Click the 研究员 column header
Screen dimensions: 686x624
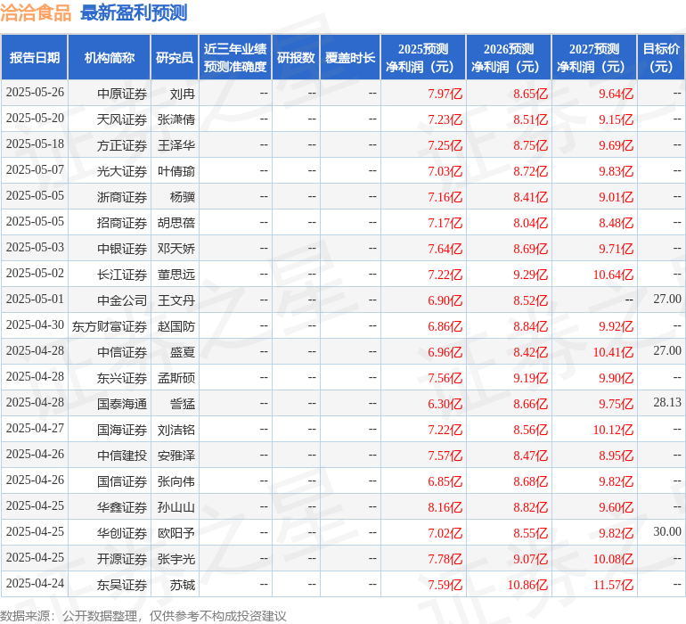[175, 58]
